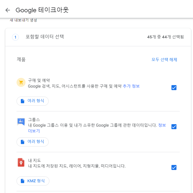Open the KMZ 형식 button
Viewport: 193px width, 193px height.
33,181
